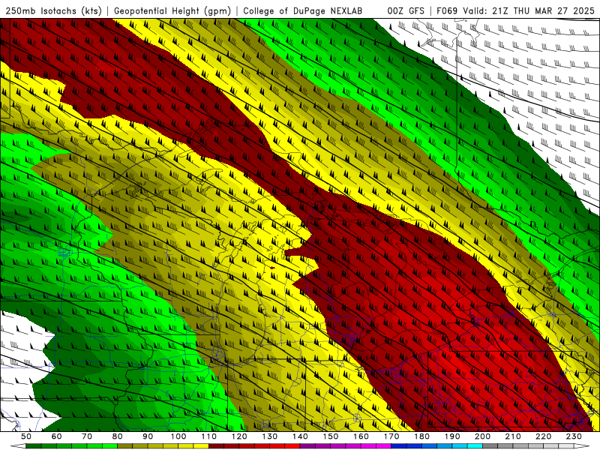This screenshot has width=600, height=450.
Task: Click the cyan segment of the color bar
Action: [475, 446]
